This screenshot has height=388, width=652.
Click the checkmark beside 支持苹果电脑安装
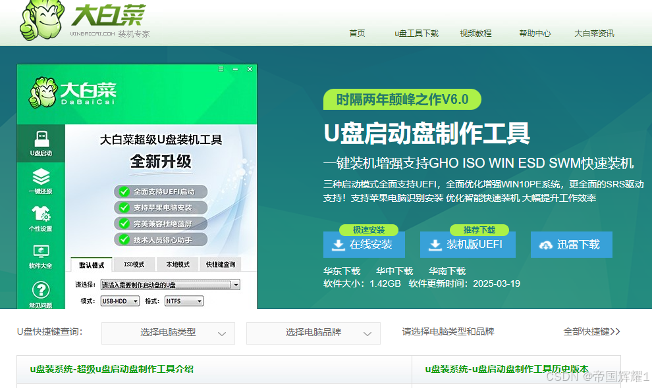click(x=124, y=207)
